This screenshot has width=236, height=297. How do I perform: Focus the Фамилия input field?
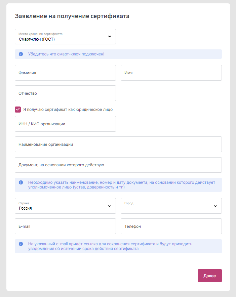(66, 73)
